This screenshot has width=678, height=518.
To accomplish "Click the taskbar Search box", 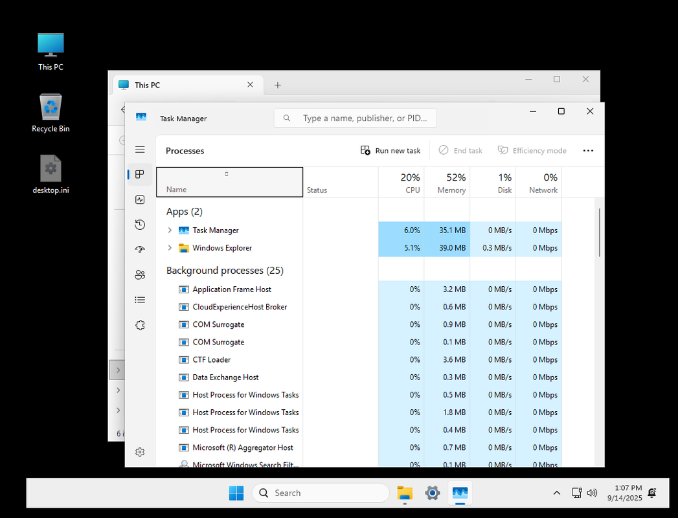I will [321, 493].
